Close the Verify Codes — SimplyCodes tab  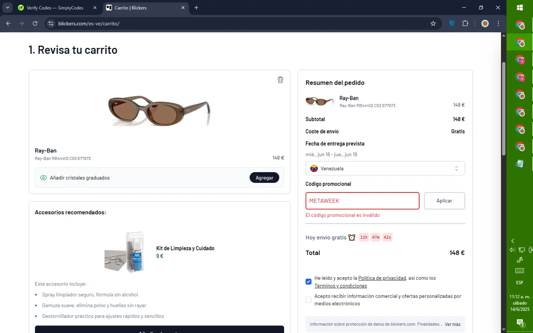(95, 7)
